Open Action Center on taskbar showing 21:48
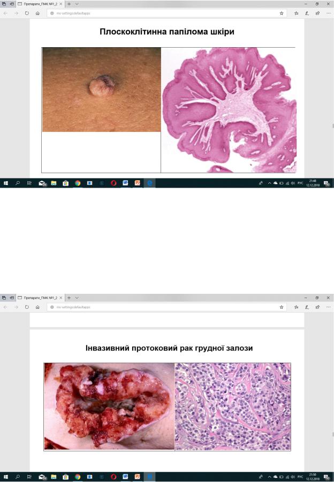Viewport: 334px width, 482px height. [x=327, y=183]
